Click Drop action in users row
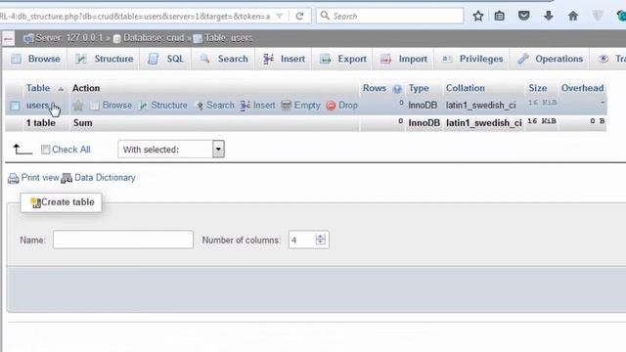The width and height of the screenshot is (626, 352). click(x=341, y=106)
